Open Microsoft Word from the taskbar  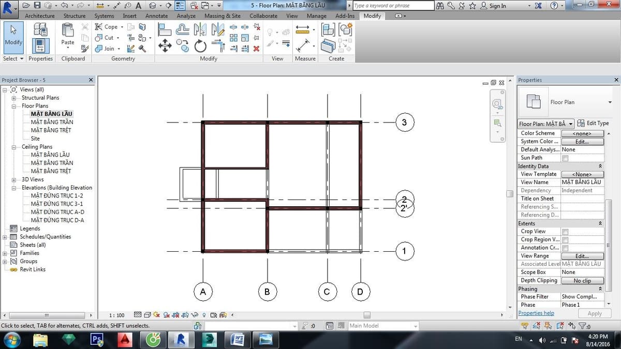[x=238, y=340]
